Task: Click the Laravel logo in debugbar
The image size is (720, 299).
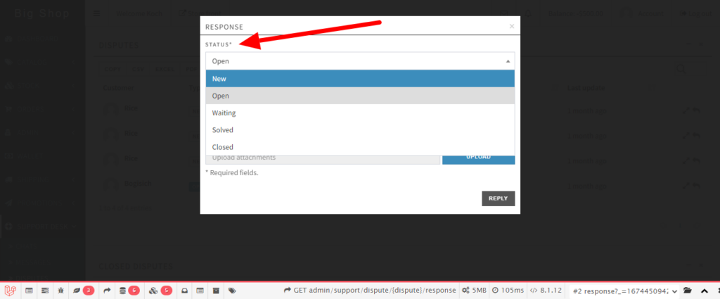Action: 11,290
